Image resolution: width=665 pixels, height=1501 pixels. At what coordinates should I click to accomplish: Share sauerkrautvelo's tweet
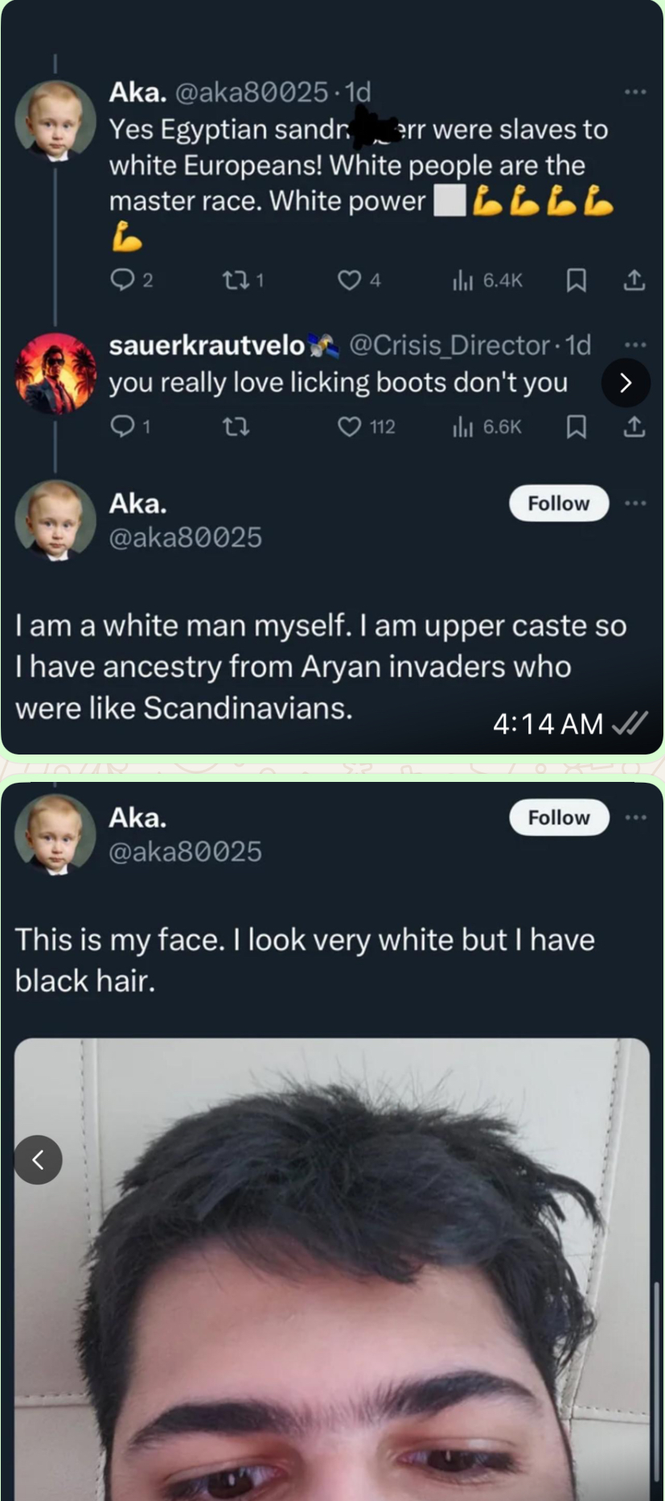pos(634,426)
